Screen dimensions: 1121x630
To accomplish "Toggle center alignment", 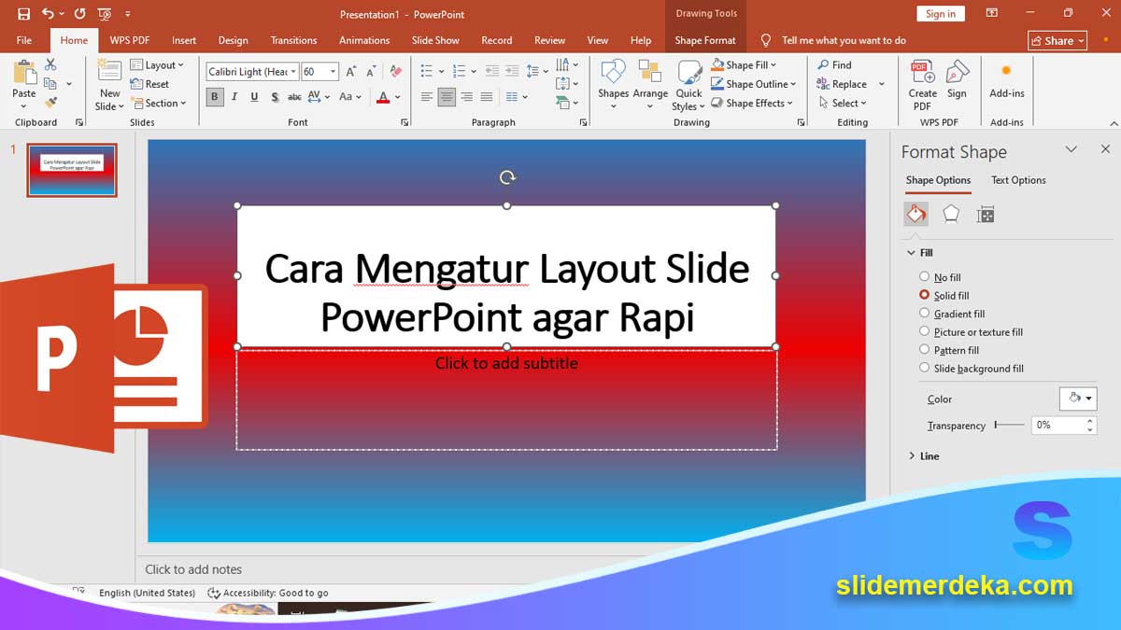I will 447,97.
